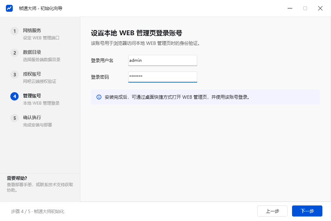Screen dimensions: 331x221
Task: Minimize the wizard window
Action: pos(290,8)
